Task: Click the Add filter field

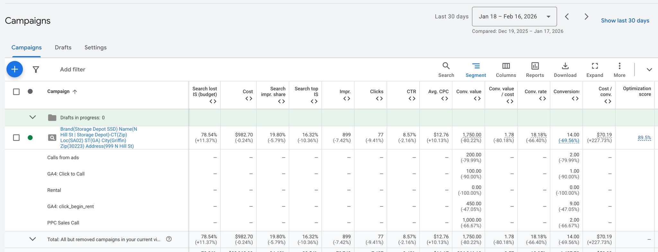Action: (73, 69)
